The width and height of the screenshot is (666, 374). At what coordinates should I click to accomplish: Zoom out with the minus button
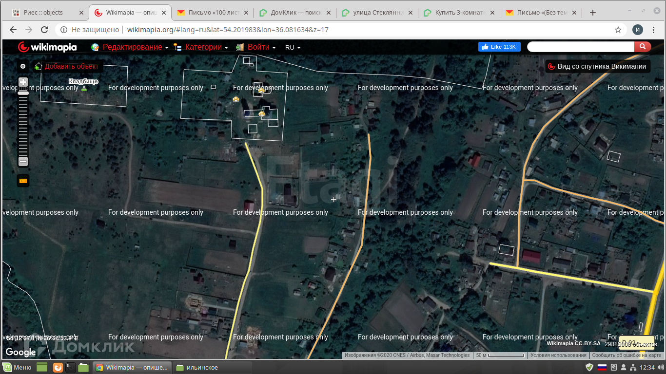point(23,161)
